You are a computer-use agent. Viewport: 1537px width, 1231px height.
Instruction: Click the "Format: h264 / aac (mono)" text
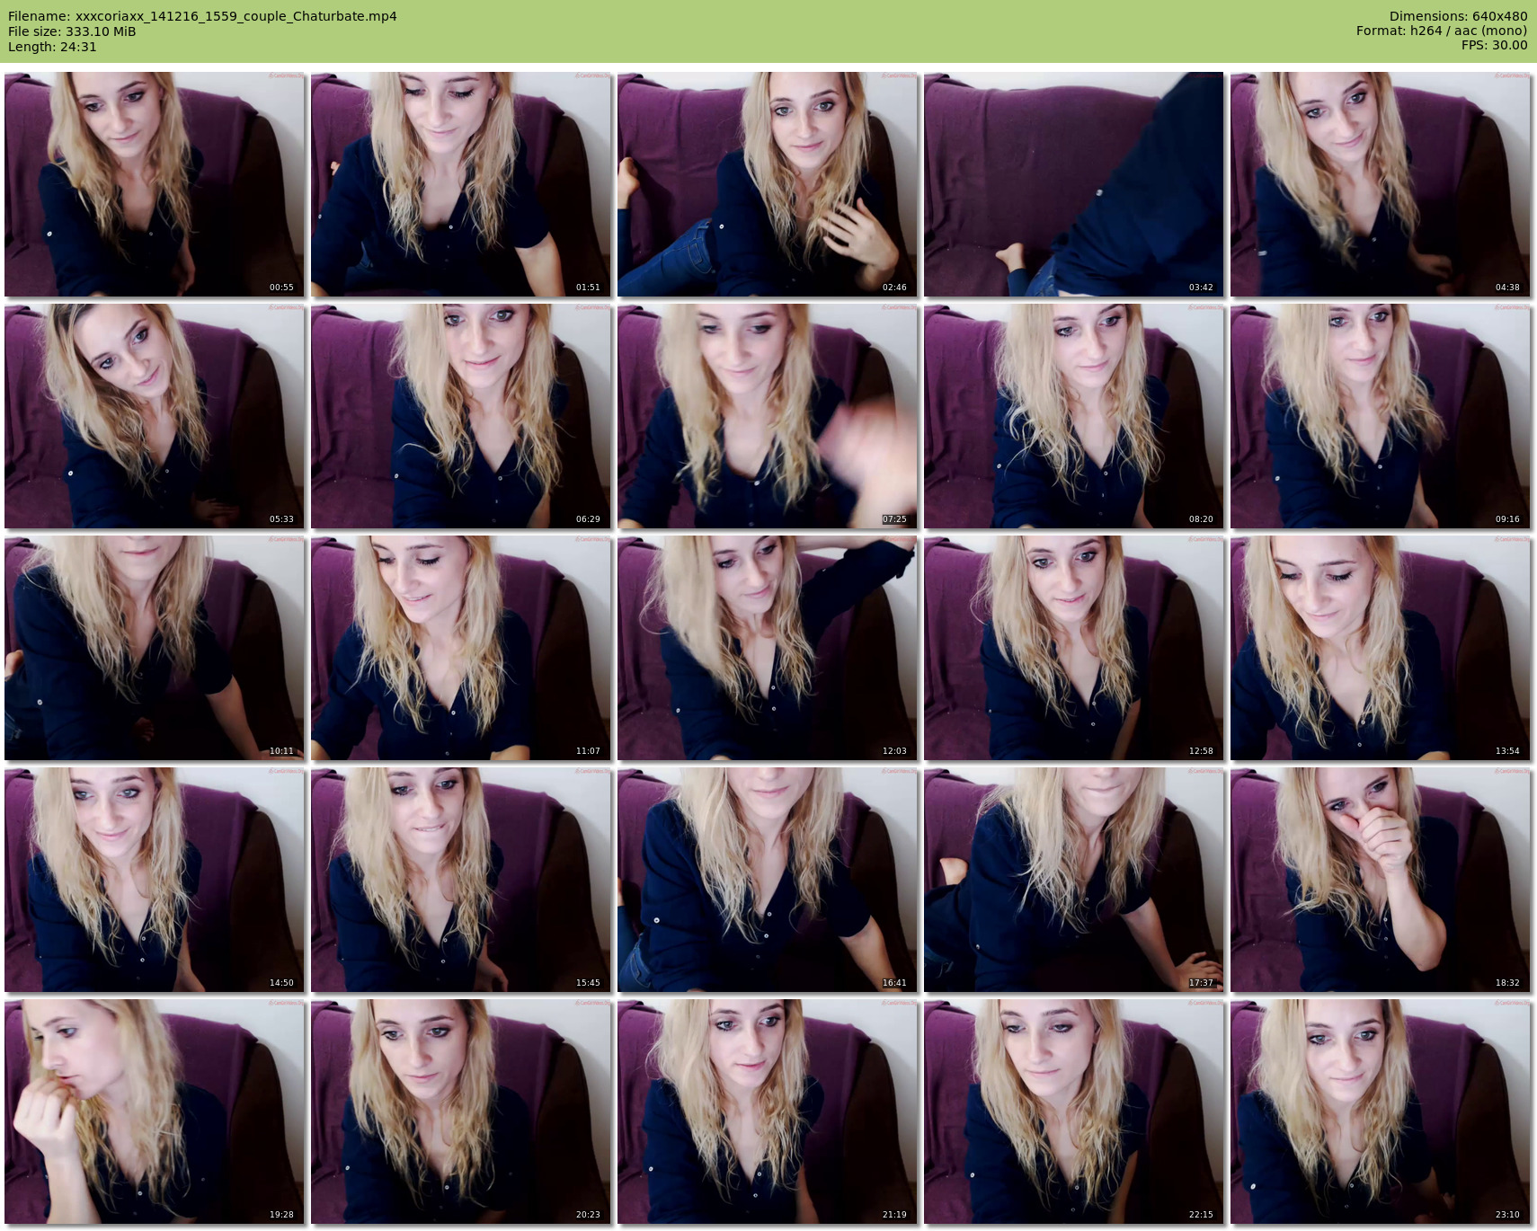(x=1442, y=31)
